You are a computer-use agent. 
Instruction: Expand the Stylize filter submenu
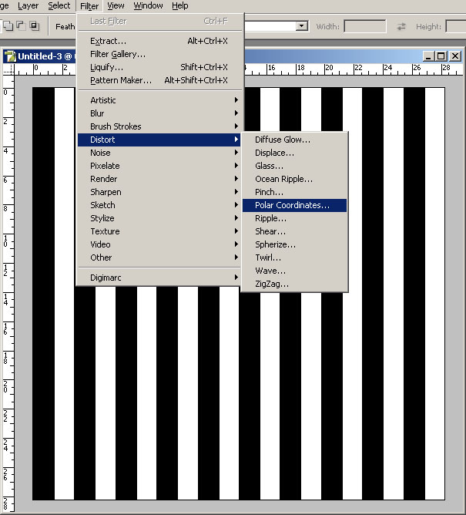[159, 218]
